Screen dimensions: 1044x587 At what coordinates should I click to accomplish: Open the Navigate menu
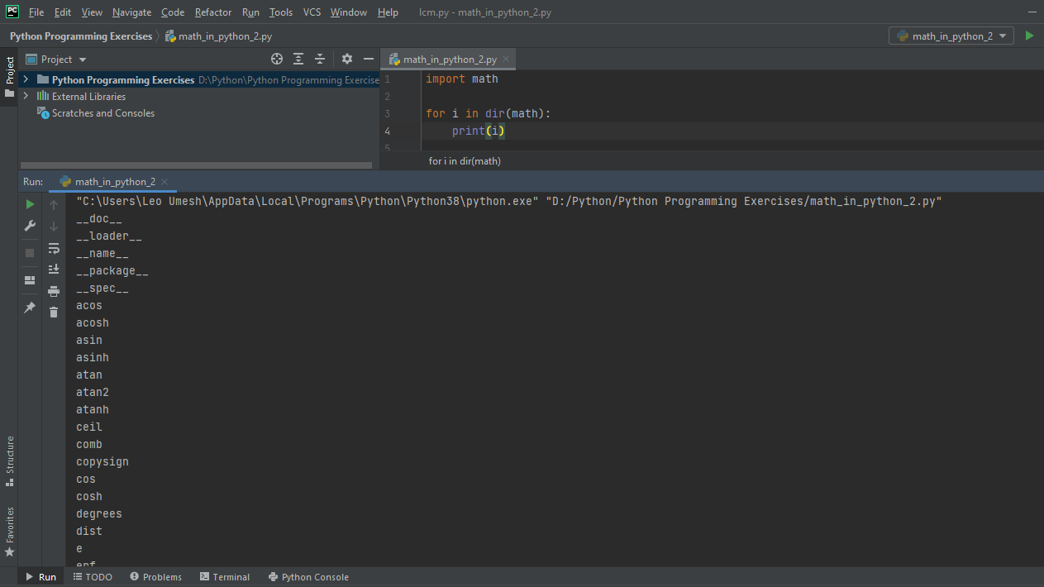click(132, 12)
